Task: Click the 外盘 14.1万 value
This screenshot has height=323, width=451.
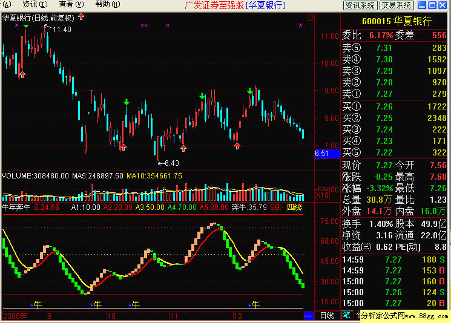Action: pos(379,212)
